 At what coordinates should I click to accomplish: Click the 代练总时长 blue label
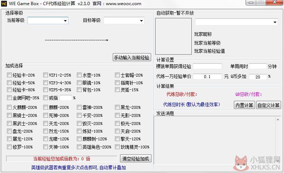point(191,104)
